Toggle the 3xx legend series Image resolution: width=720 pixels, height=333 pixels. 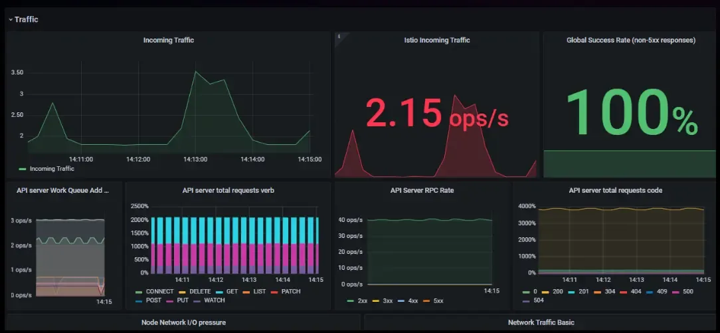click(x=381, y=301)
